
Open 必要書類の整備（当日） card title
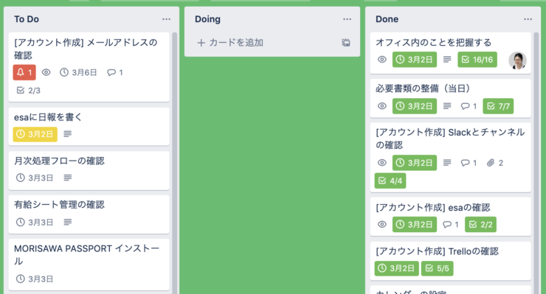click(x=423, y=88)
